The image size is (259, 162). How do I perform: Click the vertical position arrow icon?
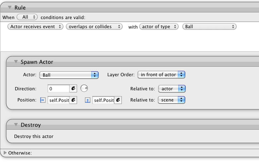[x=87, y=100]
